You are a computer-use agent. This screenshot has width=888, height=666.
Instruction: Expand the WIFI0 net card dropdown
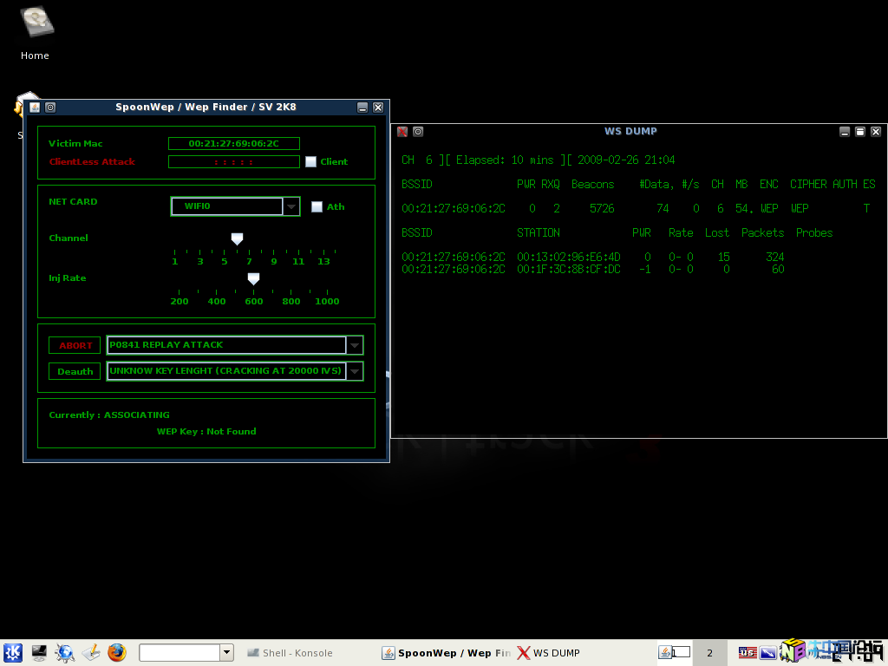291,206
